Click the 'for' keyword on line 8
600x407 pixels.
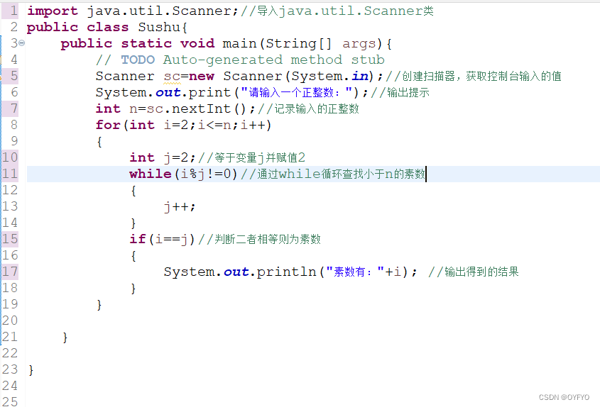point(108,125)
